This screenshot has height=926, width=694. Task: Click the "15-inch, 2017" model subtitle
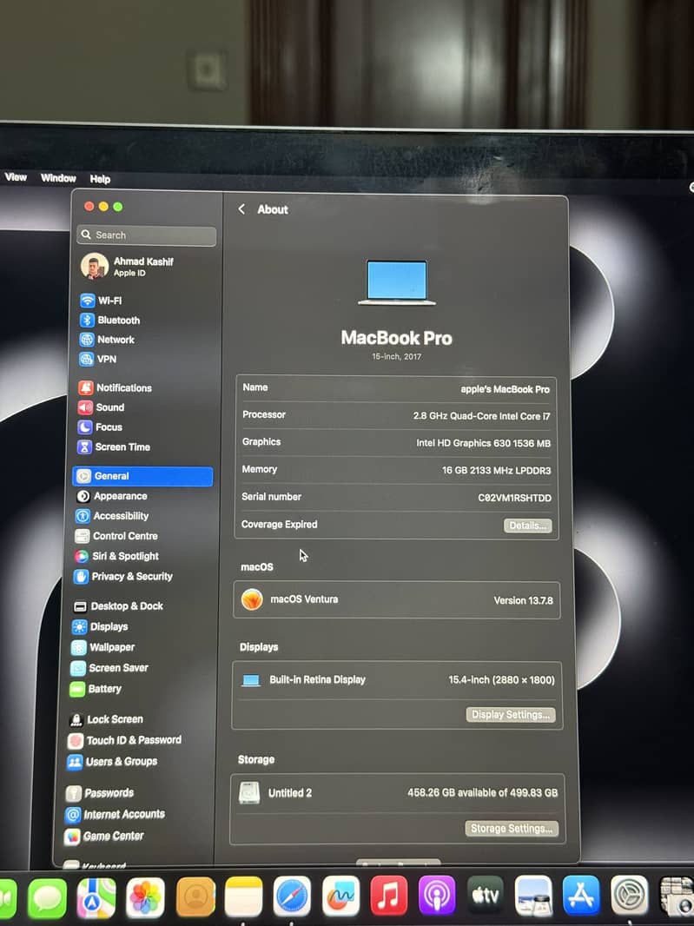[396, 357]
